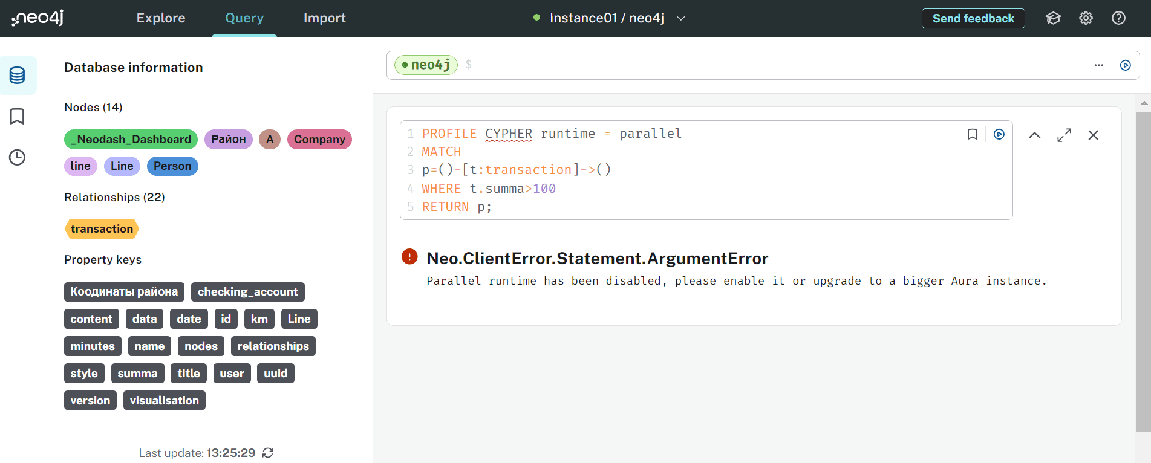Open the Instance01 / neo4j dropdown
1151x463 pixels.
(x=611, y=18)
